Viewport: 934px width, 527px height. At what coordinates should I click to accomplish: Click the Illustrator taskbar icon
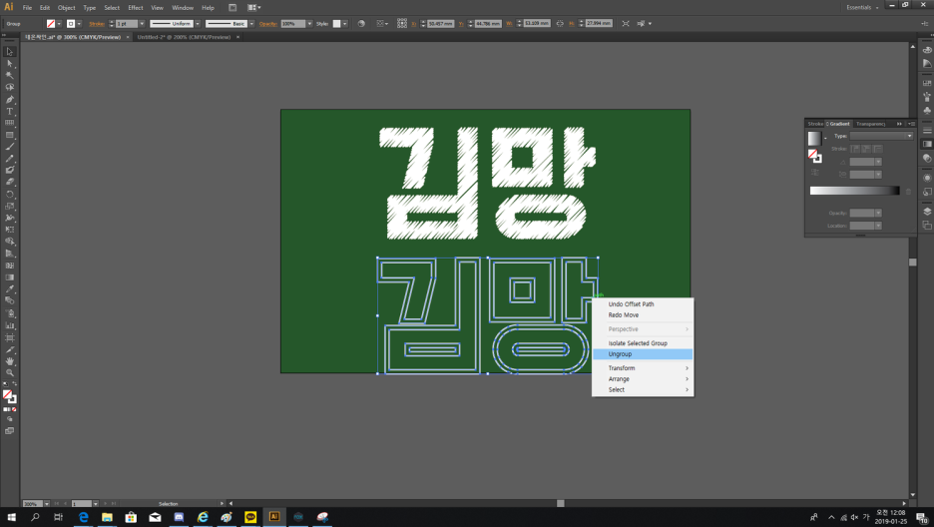tap(274, 517)
